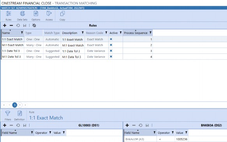Click Automatic match type for 1:1 Exact Match
Viewport: 227px width, 142px height.
[52, 39]
